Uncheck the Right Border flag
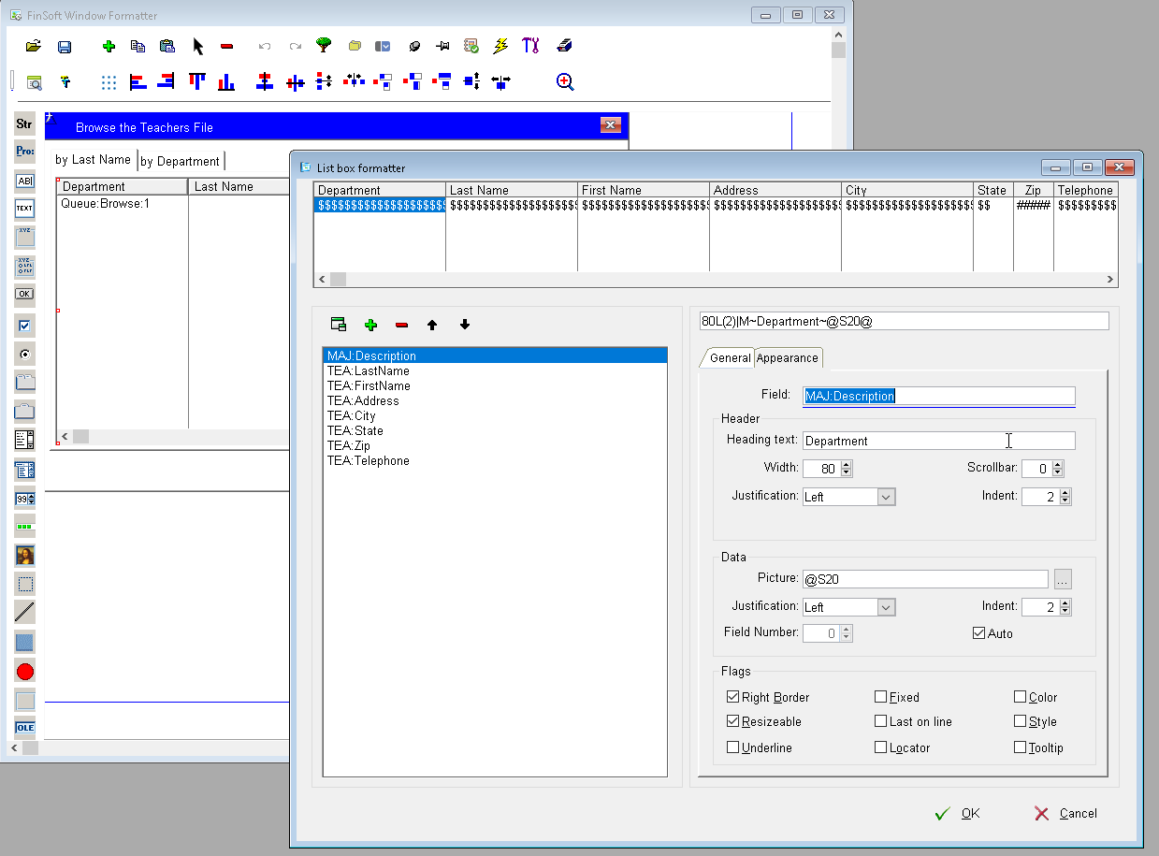The width and height of the screenshot is (1159, 856). tap(732, 697)
